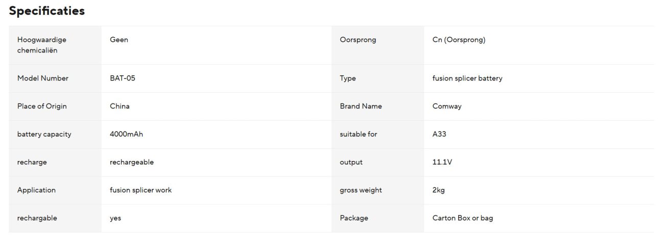This screenshot has width=664, height=242.
Task: Click the yes value in rechargable row
Action: point(115,219)
